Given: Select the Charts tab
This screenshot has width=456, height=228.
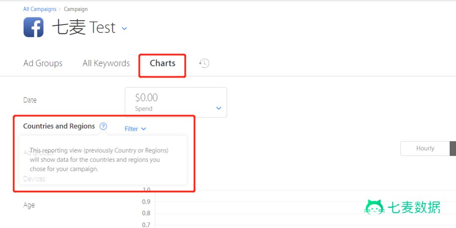Looking at the screenshot, I should point(162,63).
